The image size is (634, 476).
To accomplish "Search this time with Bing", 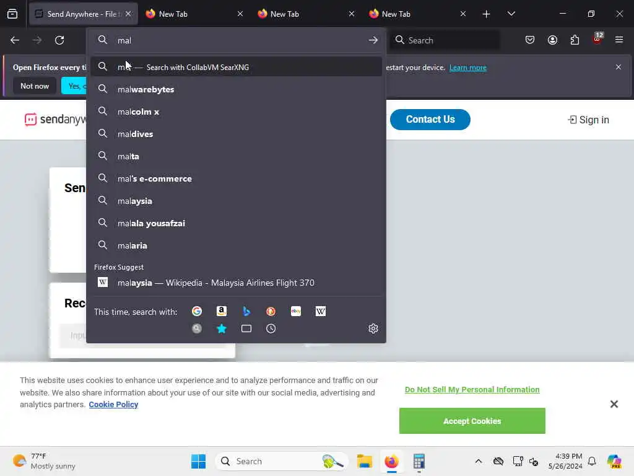I will pos(246,311).
